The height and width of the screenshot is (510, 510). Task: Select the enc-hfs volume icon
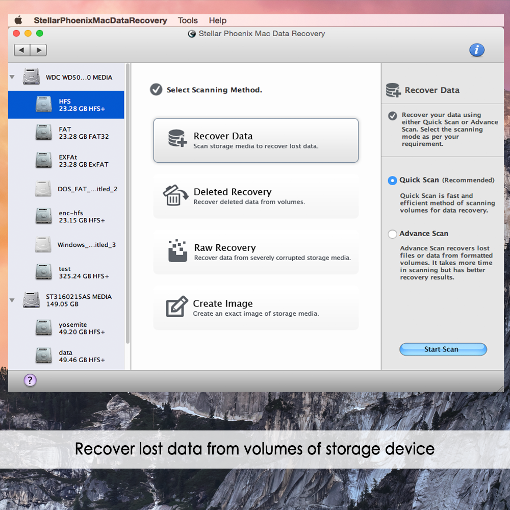(x=43, y=216)
